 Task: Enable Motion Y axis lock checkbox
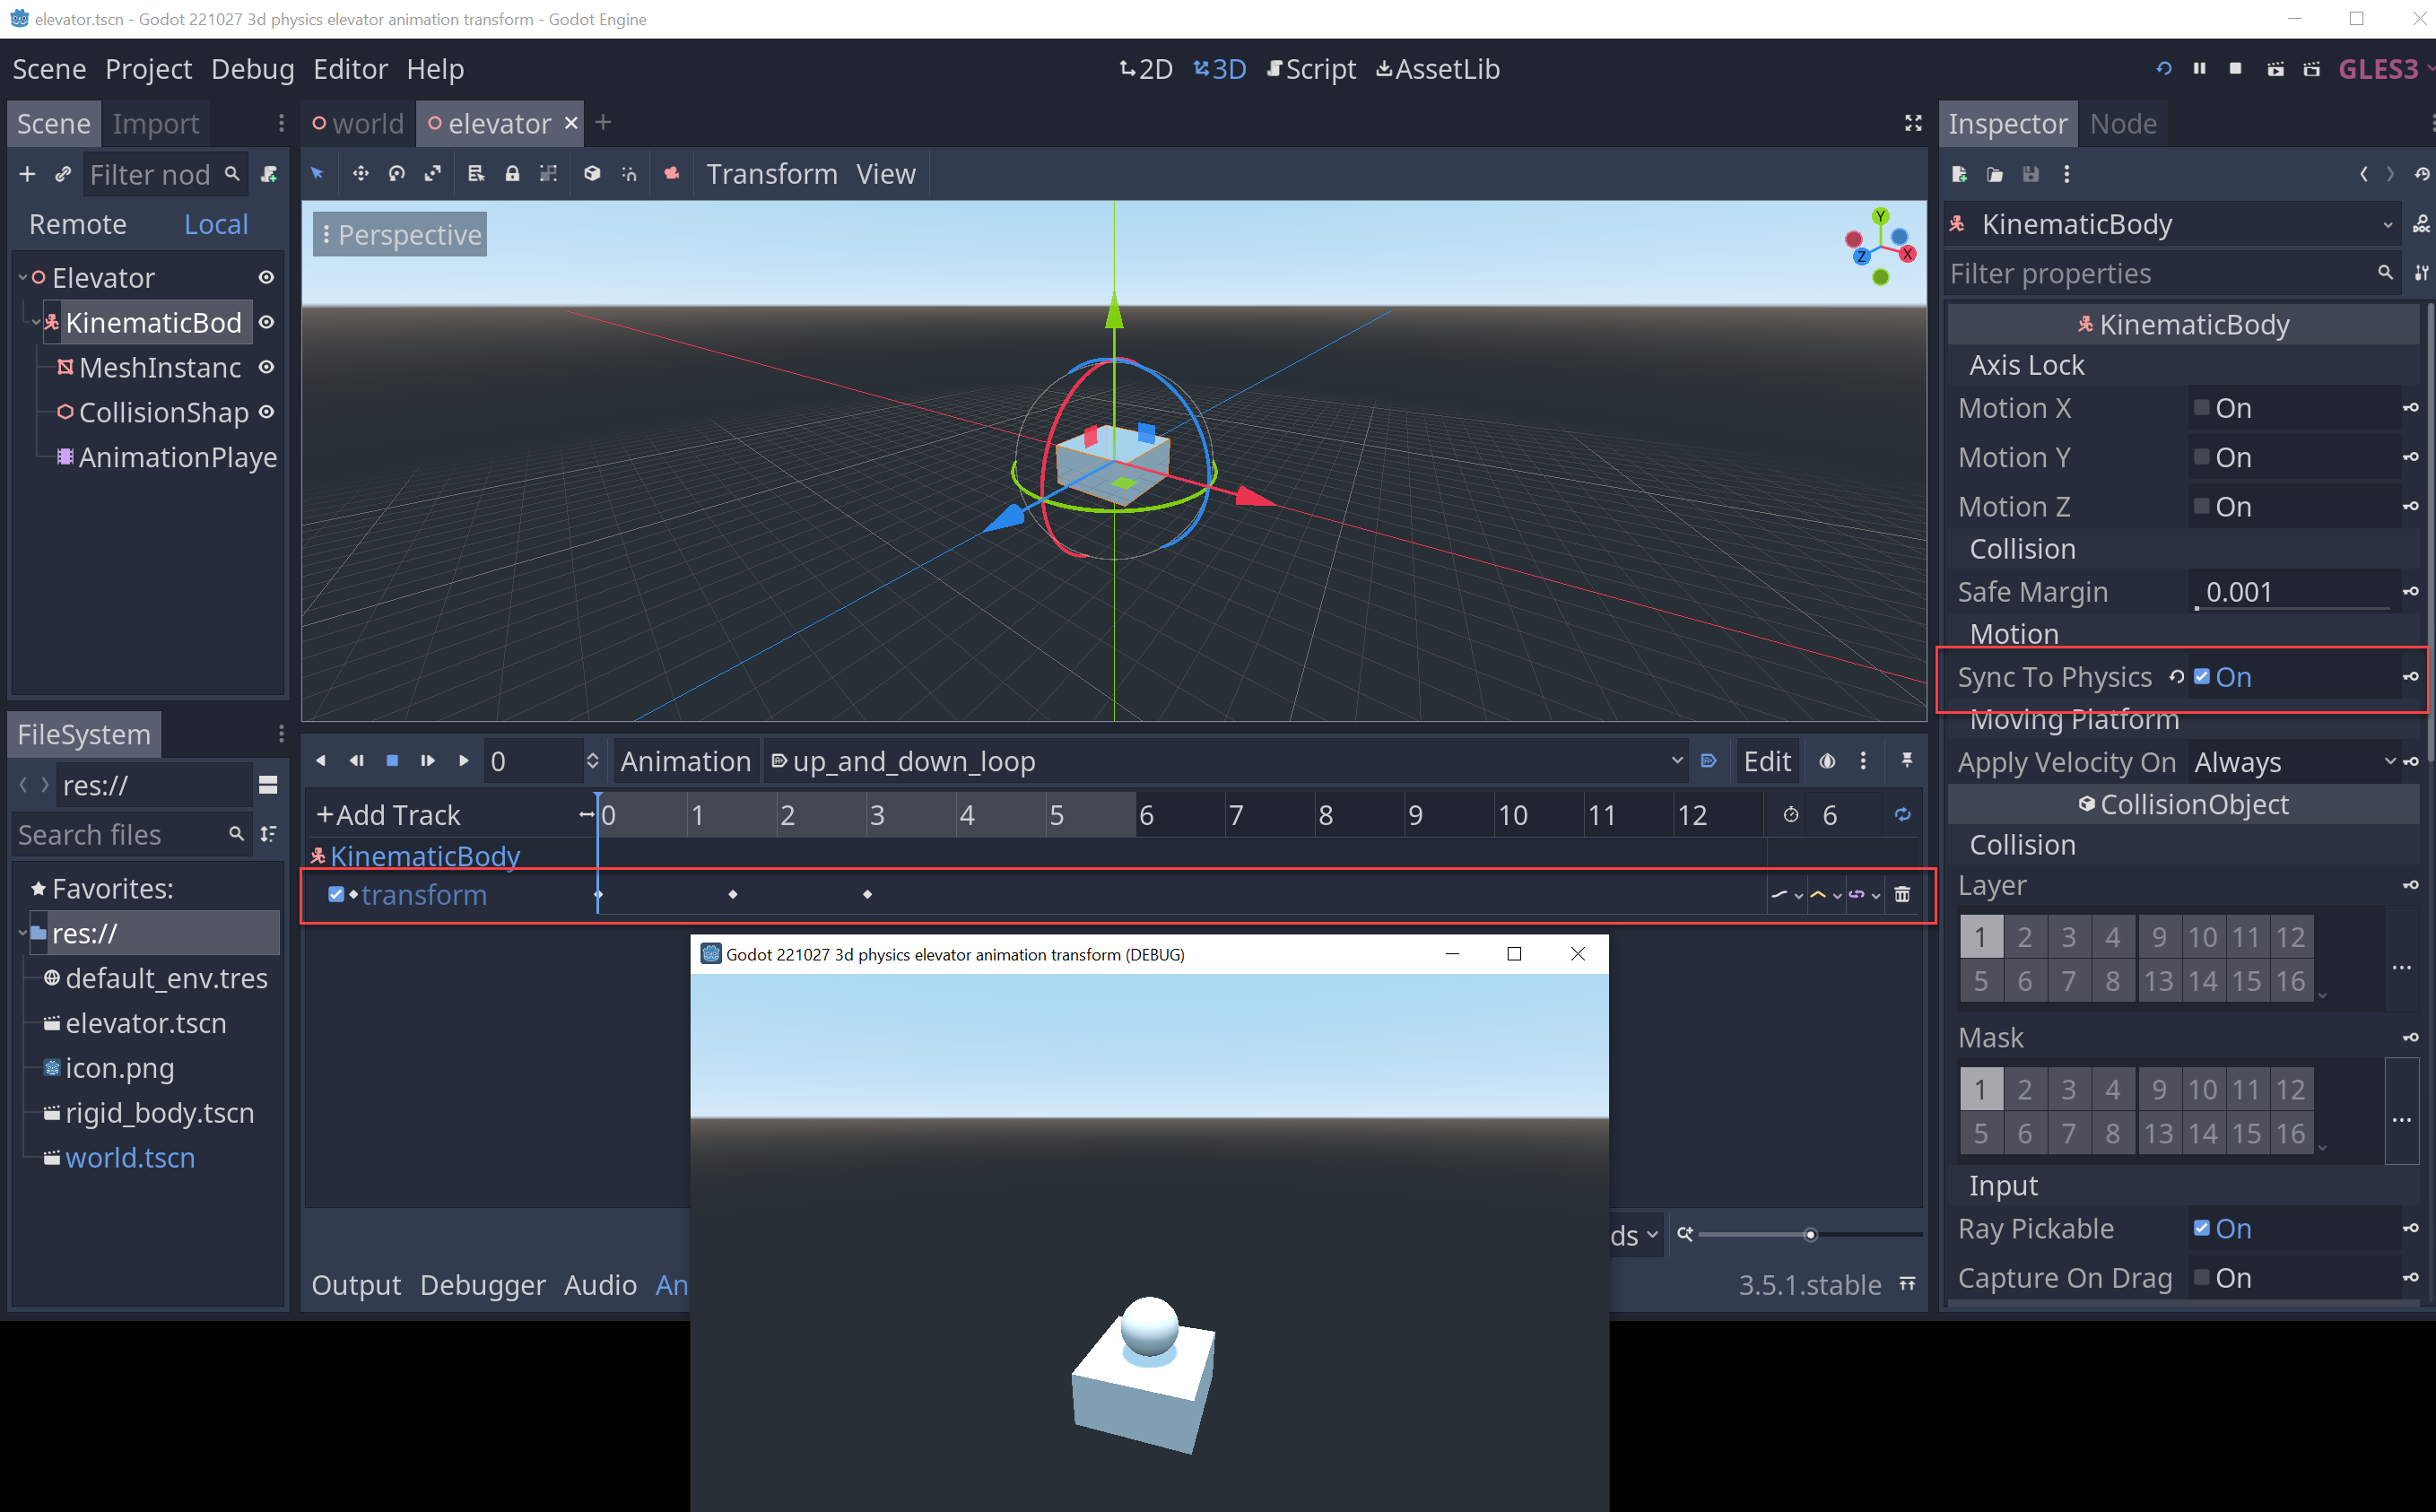[2201, 457]
